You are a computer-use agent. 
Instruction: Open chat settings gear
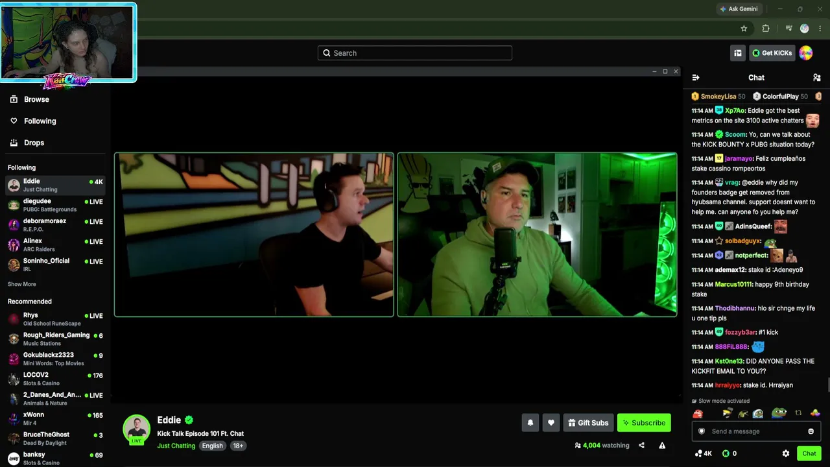tap(786, 454)
